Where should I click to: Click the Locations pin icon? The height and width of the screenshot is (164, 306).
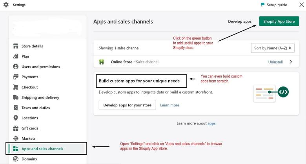point(16,118)
